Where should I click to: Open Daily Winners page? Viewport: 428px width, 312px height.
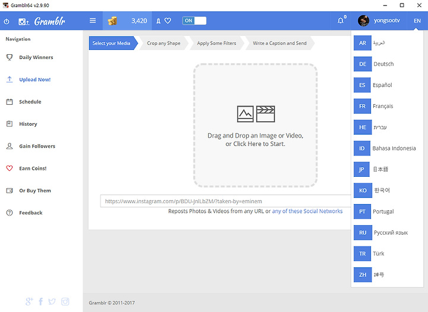coord(36,57)
